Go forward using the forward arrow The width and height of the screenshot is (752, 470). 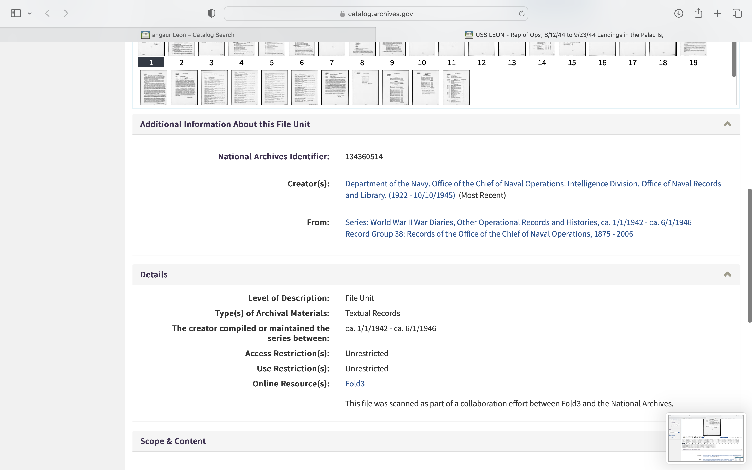tap(66, 13)
